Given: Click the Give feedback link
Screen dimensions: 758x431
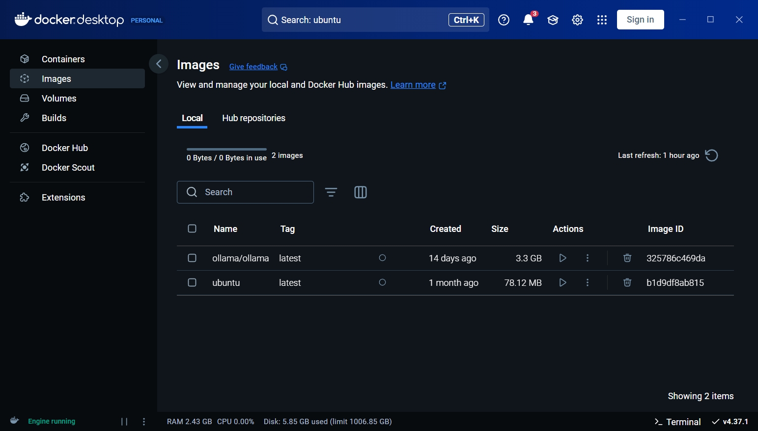Looking at the screenshot, I should point(258,67).
